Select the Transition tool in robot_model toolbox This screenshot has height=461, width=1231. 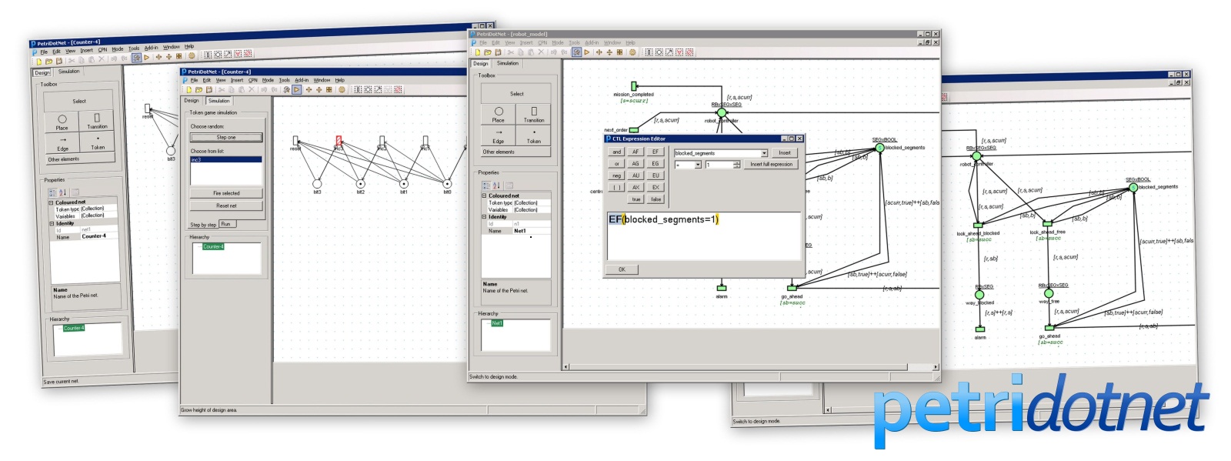[534, 115]
